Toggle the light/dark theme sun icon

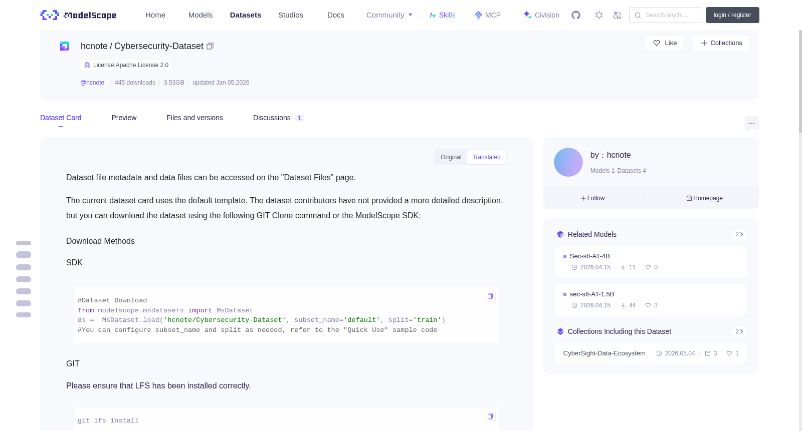(x=599, y=15)
